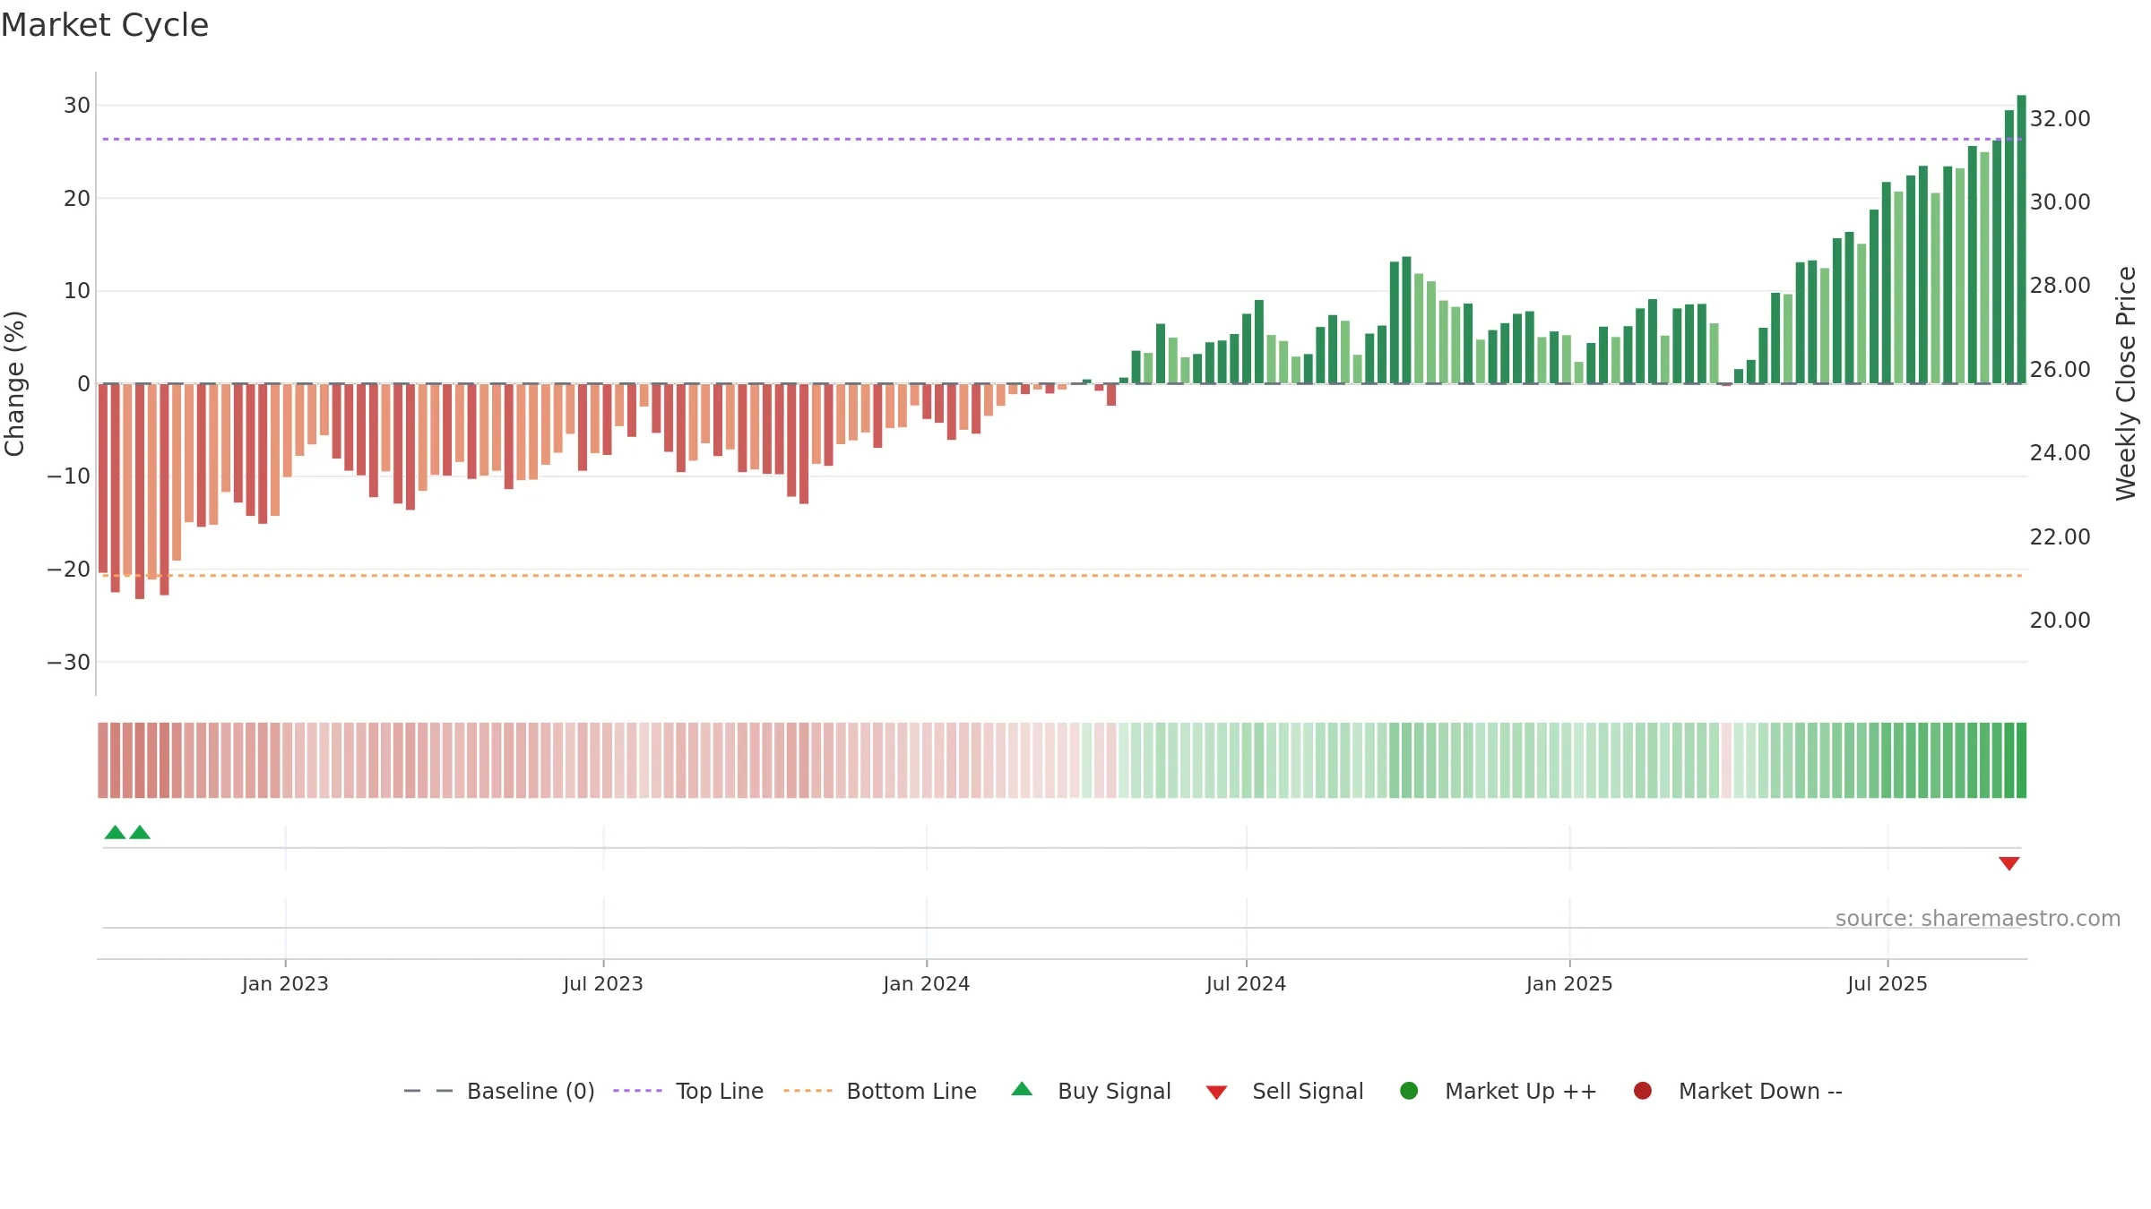Click the Baseline (0) legend entry
This screenshot has width=2151, height=1209.
tap(499, 1091)
